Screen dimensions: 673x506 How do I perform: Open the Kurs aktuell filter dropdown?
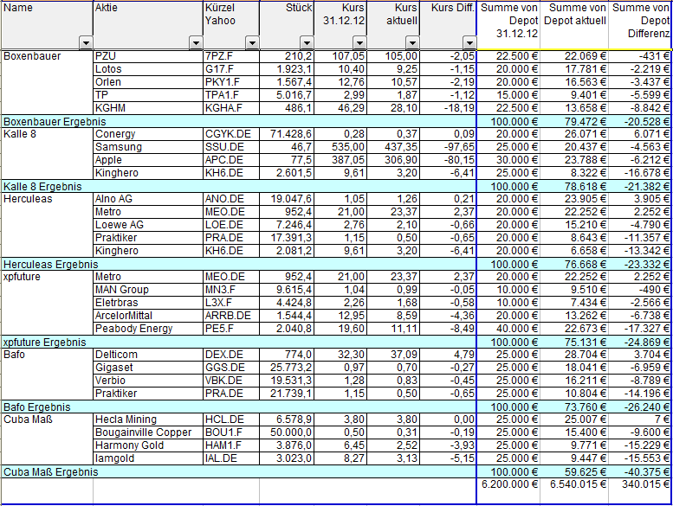click(x=412, y=43)
